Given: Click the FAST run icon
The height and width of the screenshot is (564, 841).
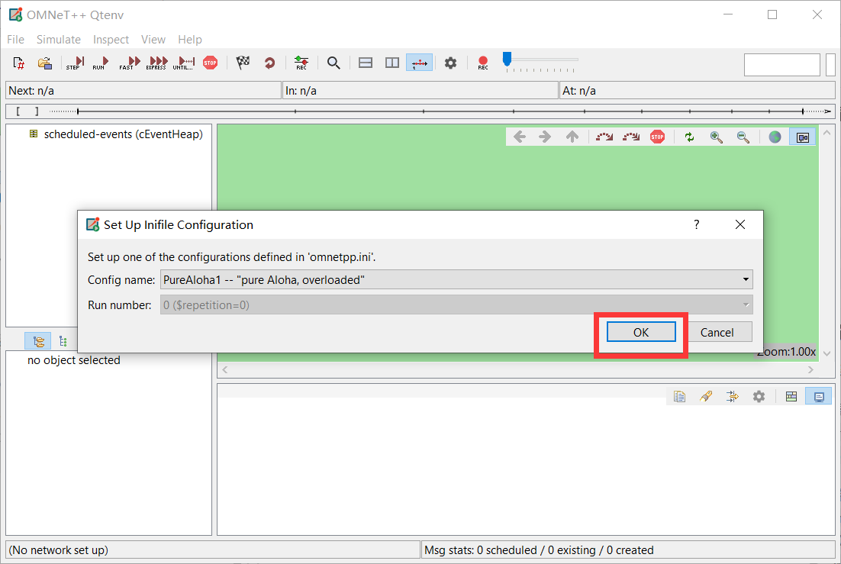Looking at the screenshot, I should point(129,63).
